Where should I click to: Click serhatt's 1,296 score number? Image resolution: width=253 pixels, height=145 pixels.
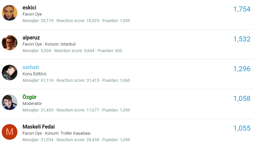pos(242,69)
